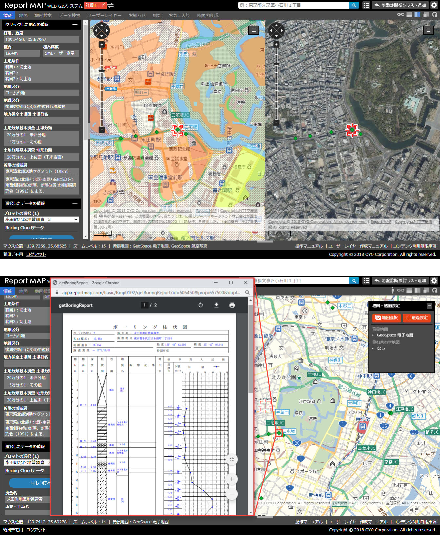Click the 透過設定 button
This screenshot has width=440, height=535.
(x=417, y=318)
